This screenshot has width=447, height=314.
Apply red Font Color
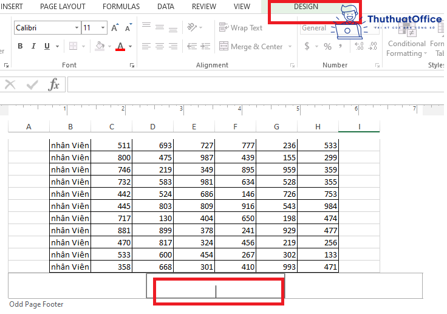click(x=120, y=46)
